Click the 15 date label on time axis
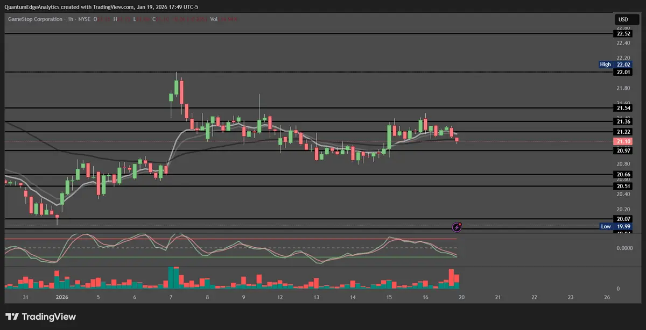Viewport: 646px width, 330px height. pos(389,297)
